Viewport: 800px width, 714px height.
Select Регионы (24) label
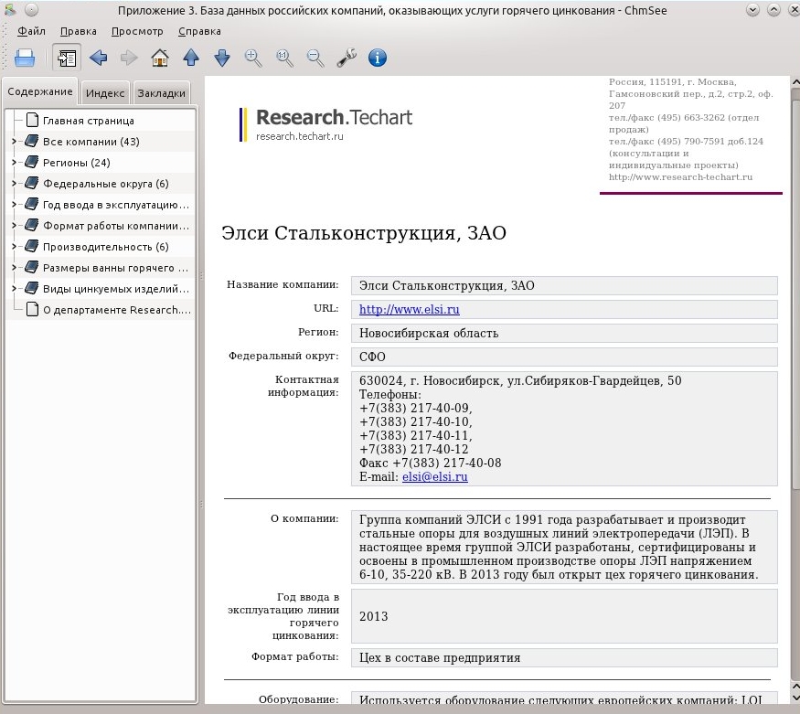point(77,163)
